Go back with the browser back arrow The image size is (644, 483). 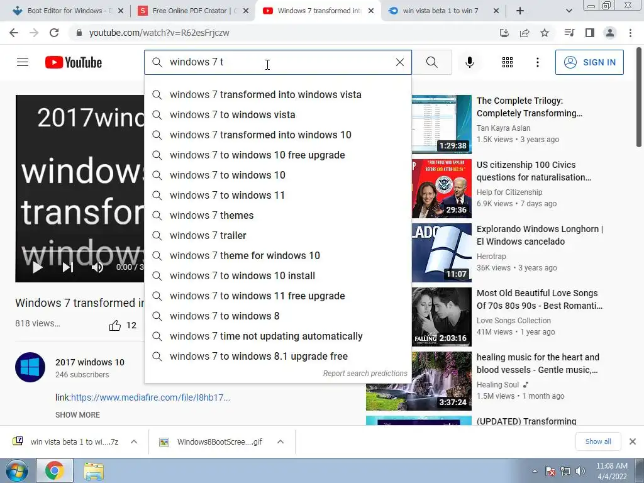pos(14,33)
